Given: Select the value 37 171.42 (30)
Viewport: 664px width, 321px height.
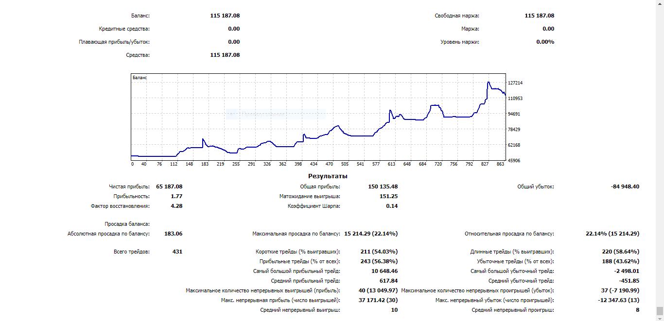Looking at the screenshot, I should 378,300.
